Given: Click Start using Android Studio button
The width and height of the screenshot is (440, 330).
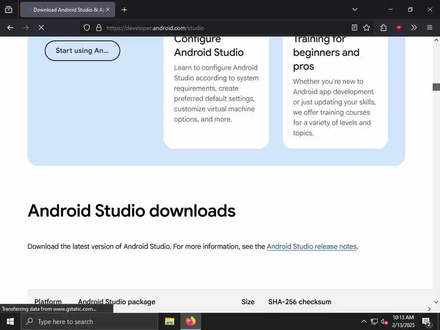Looking at the screenshot, I should (82, 51).
